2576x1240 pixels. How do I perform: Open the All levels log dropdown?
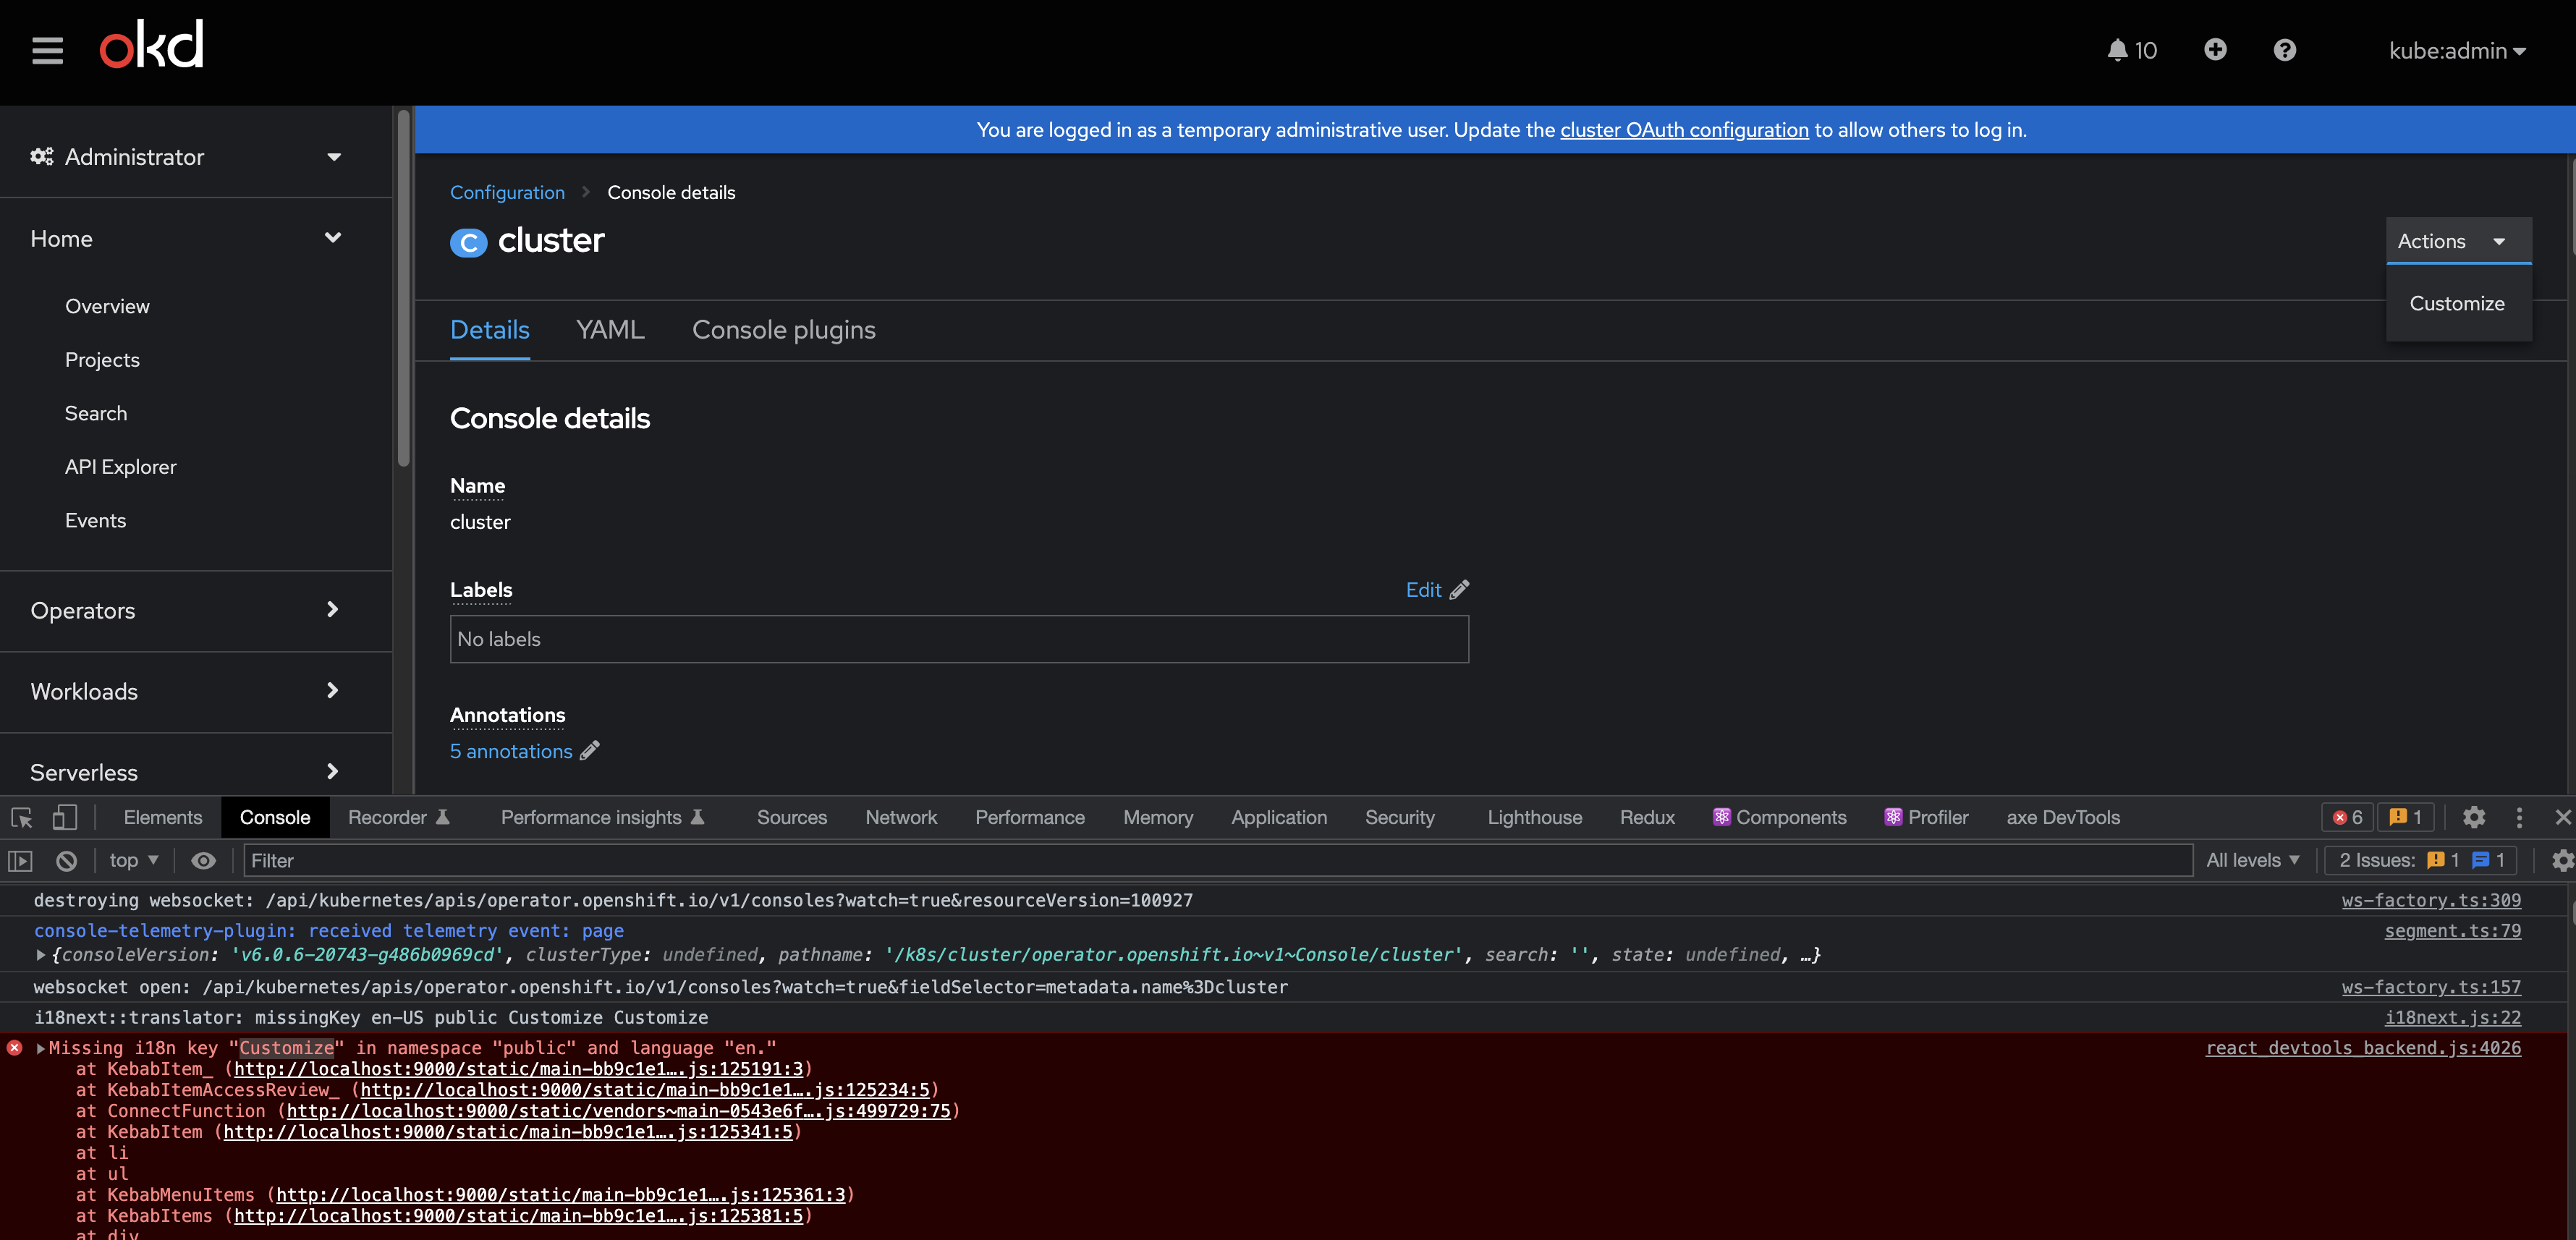(2252, 860)
